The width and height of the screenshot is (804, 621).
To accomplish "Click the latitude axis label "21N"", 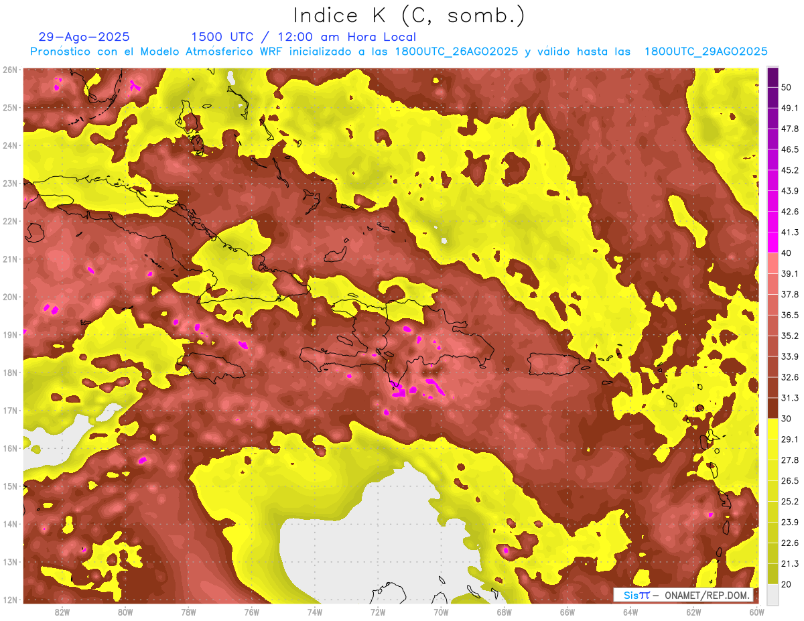I will [x=10, y=259].
